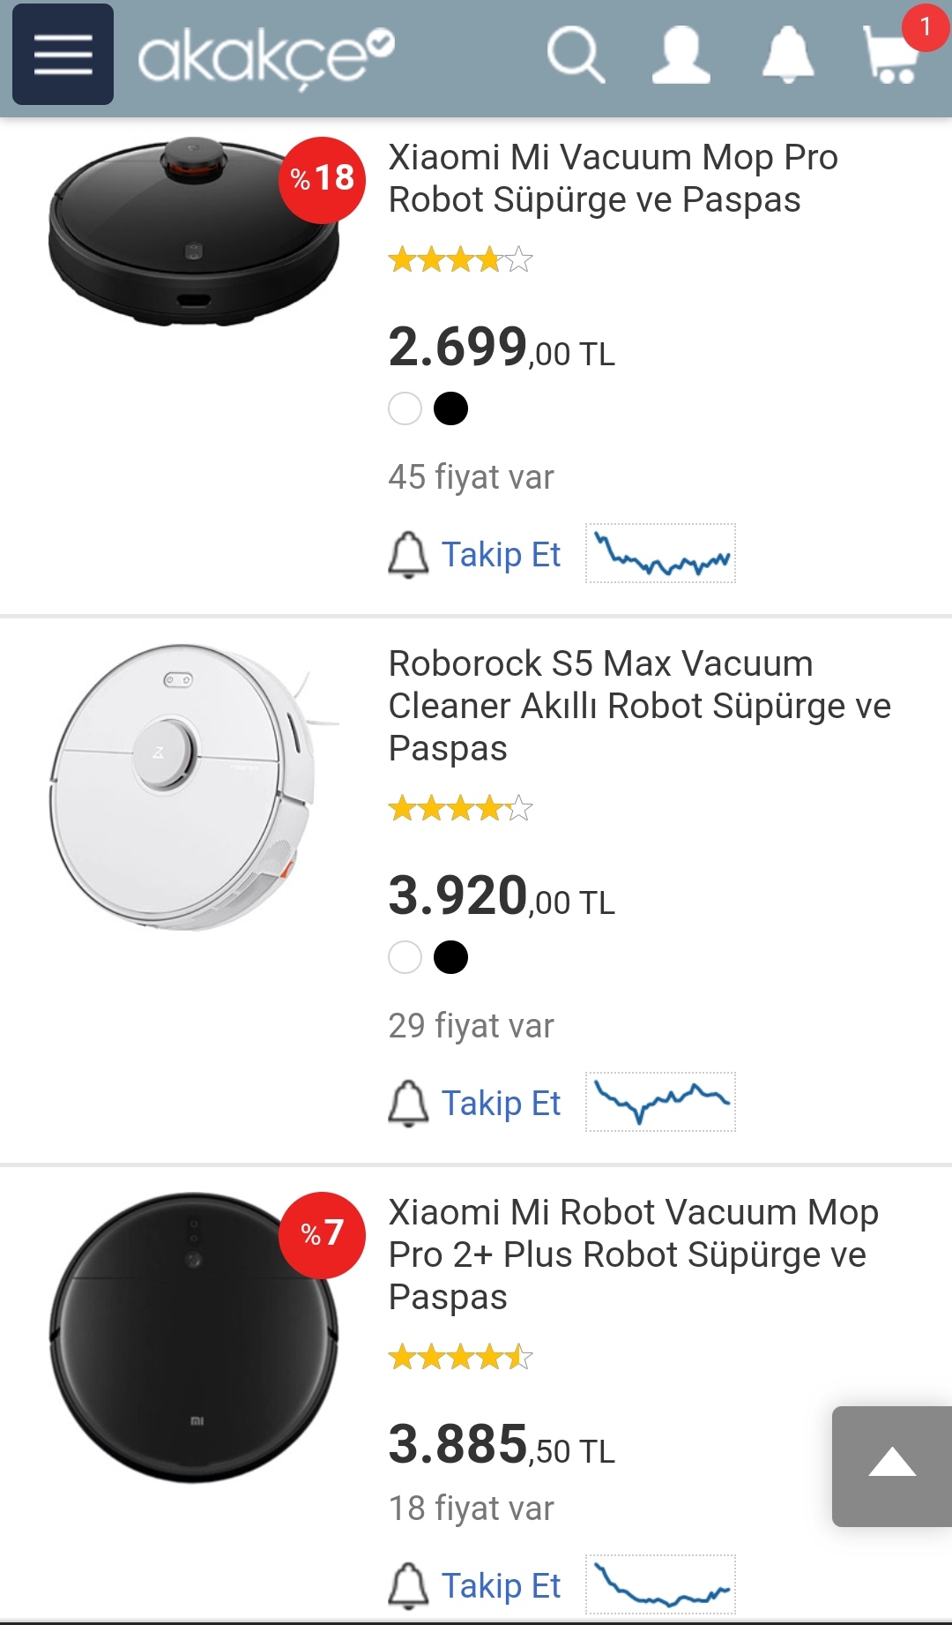Viewport: 952px width, 1625px height.
Task: View price history chart for Xiaomi Mop Pro
Action: 661,554
